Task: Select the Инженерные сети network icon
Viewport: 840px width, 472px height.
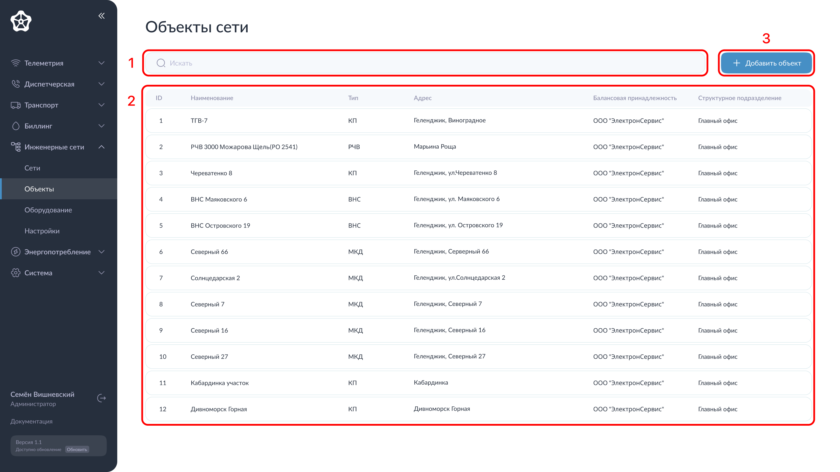Action: click(x=16, y=147)
